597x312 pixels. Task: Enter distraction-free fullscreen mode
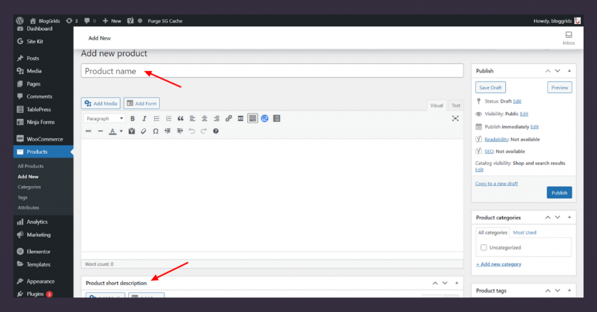[x=455, y=118]
